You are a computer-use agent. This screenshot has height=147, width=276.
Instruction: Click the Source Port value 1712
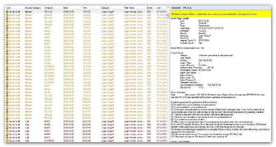tap(201, 87)
